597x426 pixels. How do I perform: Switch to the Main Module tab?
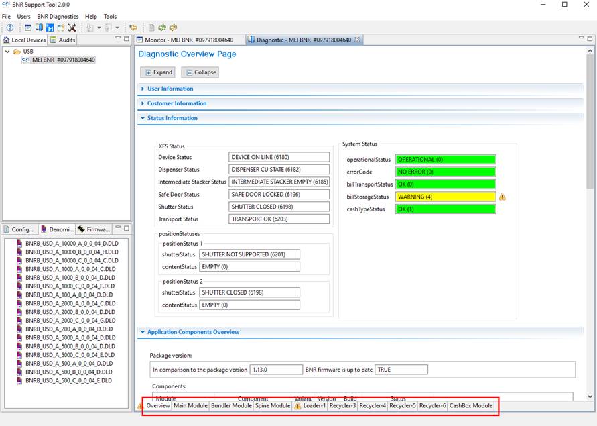click(190, 405)
